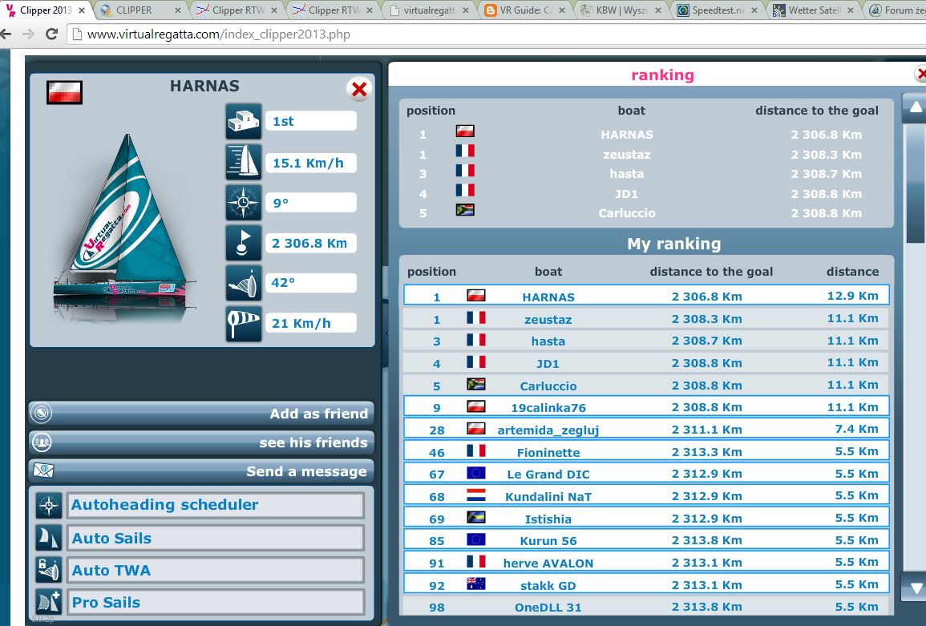Switch to the CLIPPER browser tab
This screenshot has height=626, width=926.
(142, 10)
